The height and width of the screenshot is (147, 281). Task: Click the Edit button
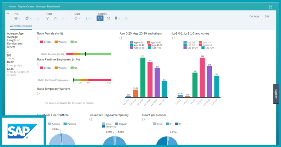pos(267,16)
